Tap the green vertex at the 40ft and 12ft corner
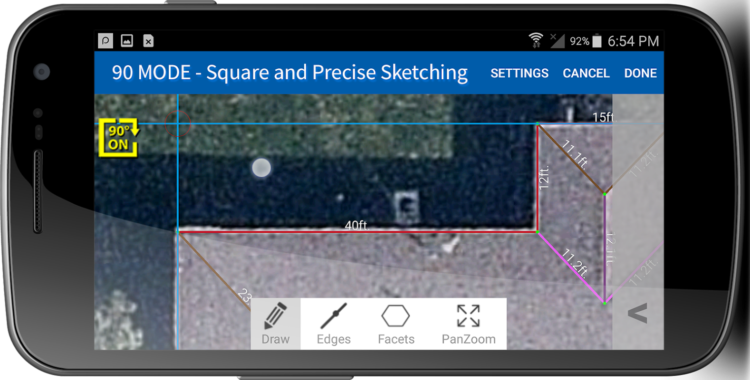This screenshot has height=380, width=750. [x=538, y=232]
